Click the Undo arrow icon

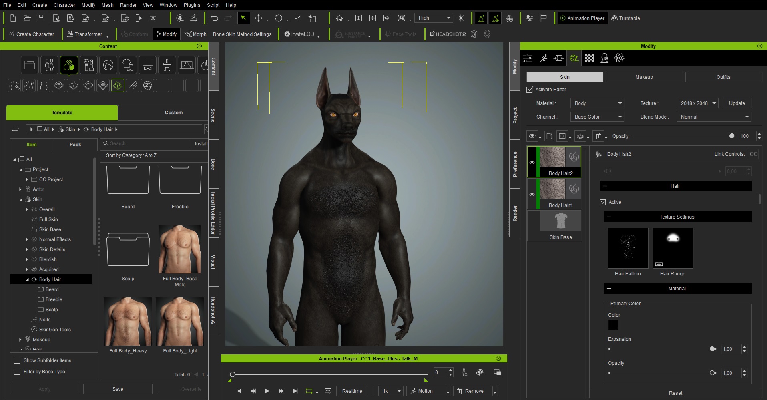click(x=214, y=18)
